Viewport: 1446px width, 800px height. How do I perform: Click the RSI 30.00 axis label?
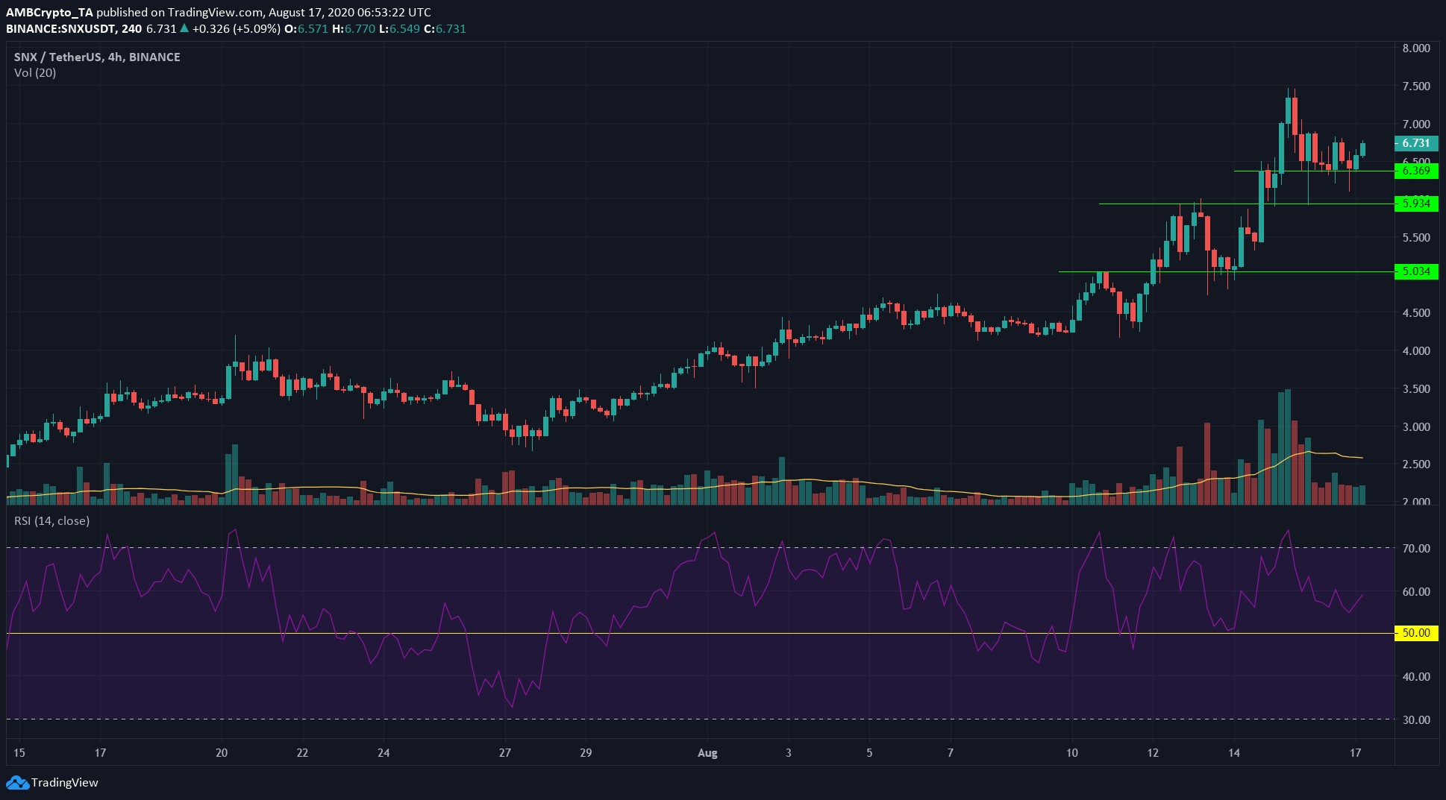(1416, 720)
